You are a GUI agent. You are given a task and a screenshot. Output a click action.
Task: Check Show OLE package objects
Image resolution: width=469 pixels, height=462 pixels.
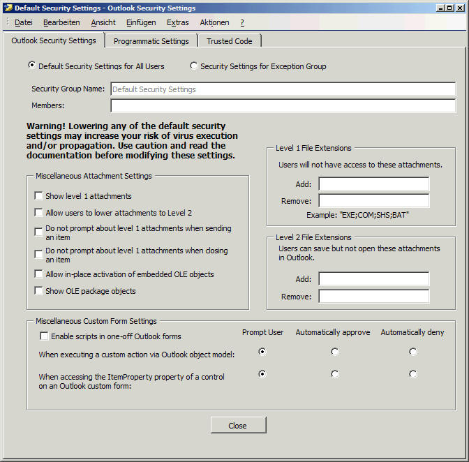38,290
